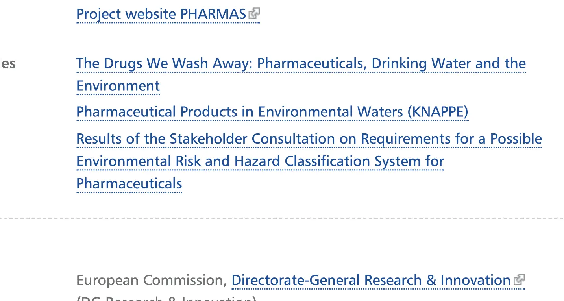Screen dimensions: 564x301
Task: Select the "Environment" continuation line of Drugs link
Action: pyautogui.click(x=118, y=86)
